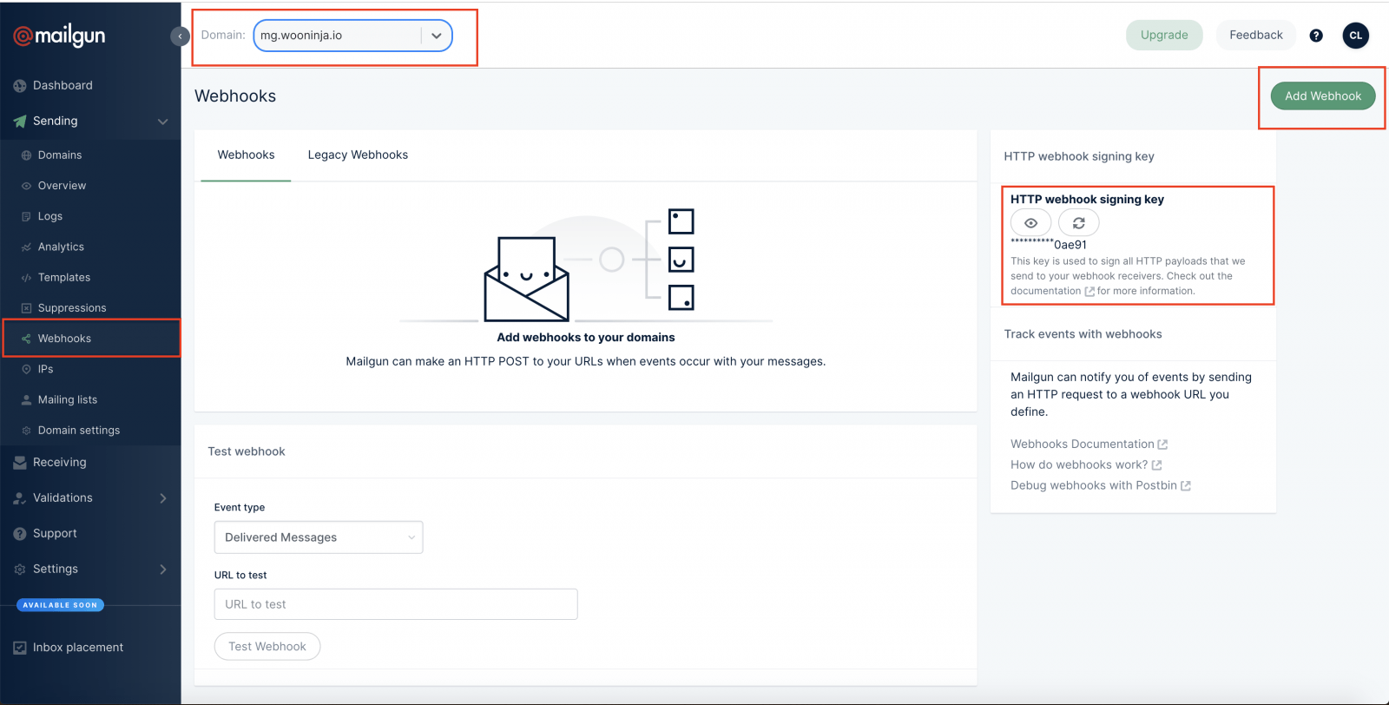
Task: Open the Logs page
Action: 50,216
